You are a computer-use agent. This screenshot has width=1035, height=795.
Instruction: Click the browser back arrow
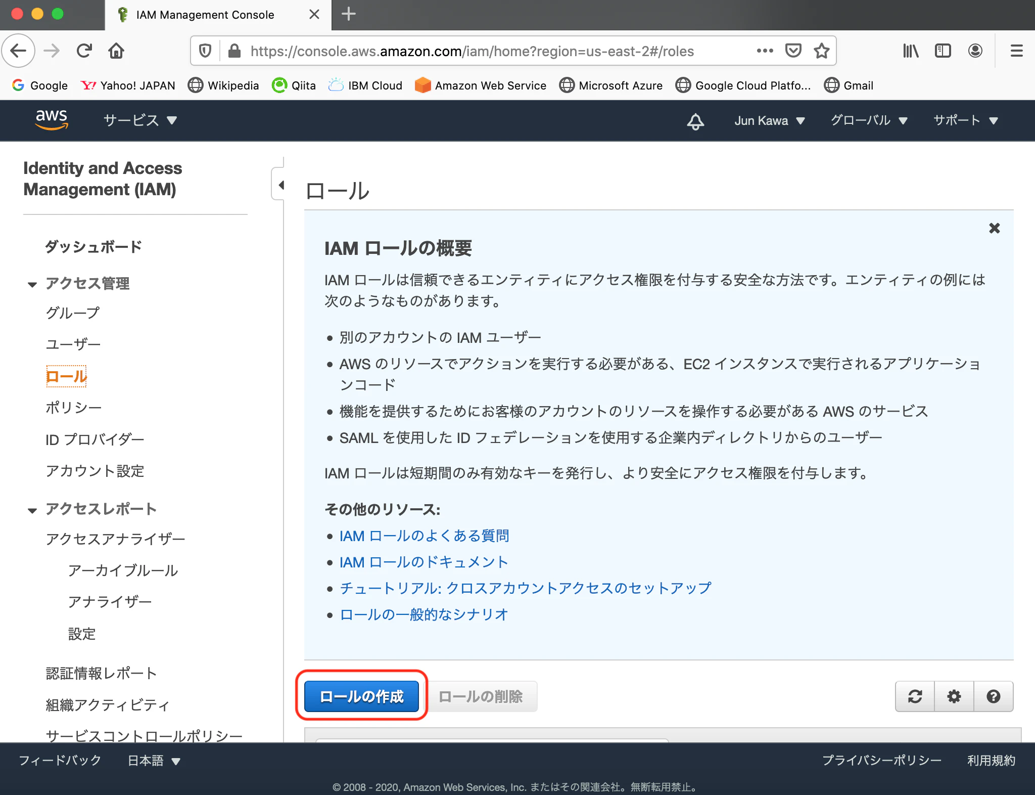click(x=19, y=51)
